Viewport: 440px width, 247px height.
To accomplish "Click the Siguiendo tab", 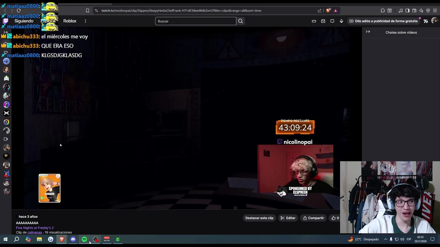I will pos(24,21).
